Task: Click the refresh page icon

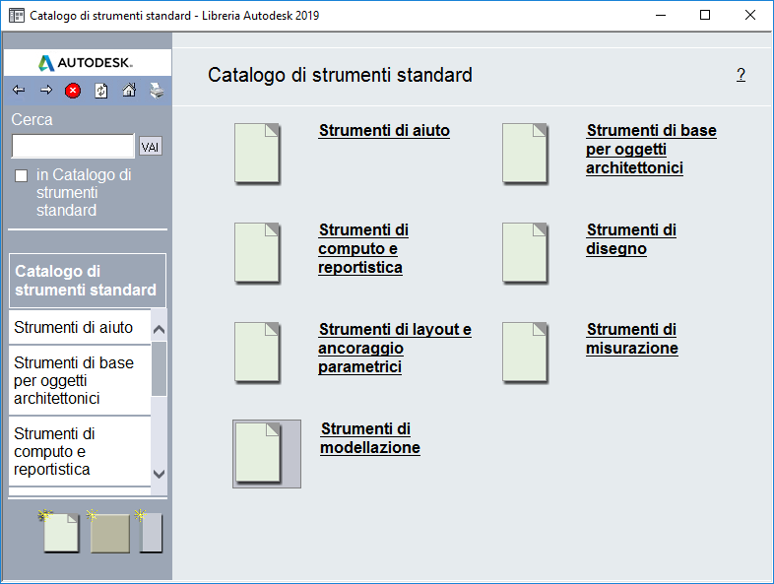Action: click(100, 91)
